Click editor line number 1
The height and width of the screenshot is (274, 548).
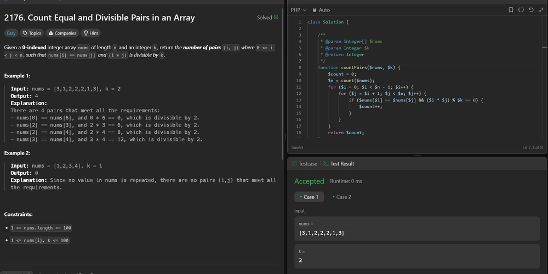pos(300,22)
